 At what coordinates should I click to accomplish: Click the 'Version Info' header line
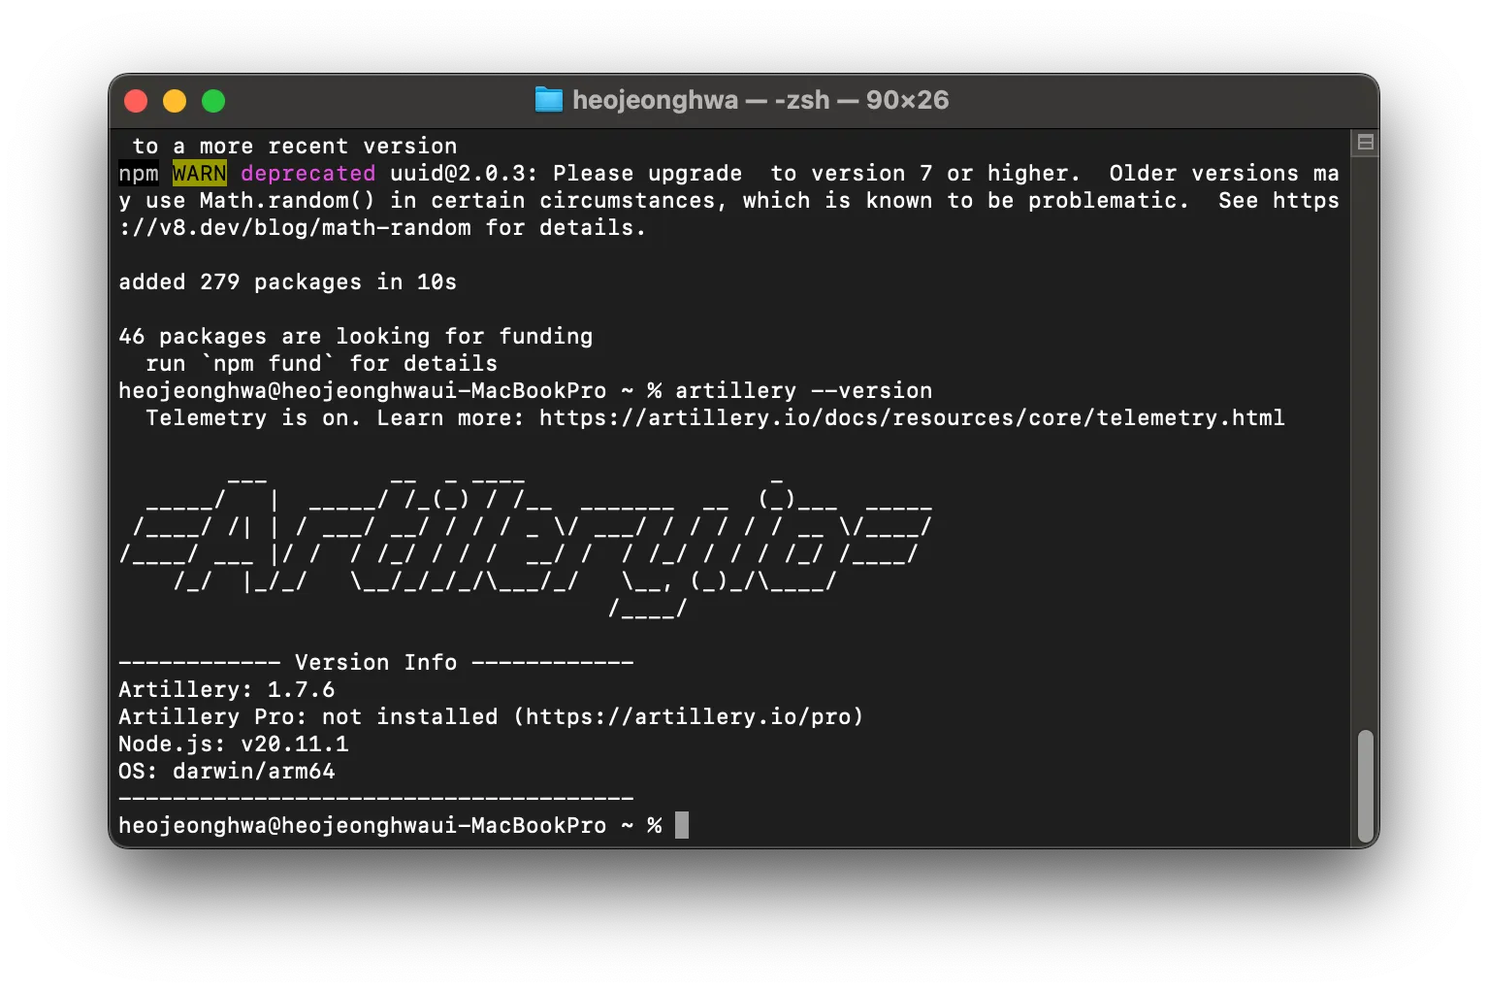[x=375, y=663]
